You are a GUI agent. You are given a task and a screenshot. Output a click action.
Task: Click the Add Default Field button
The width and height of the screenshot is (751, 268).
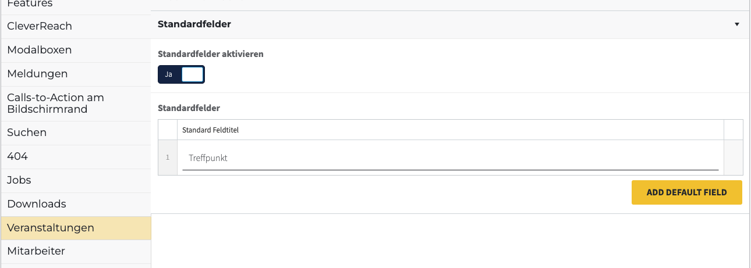click(686, 192)
